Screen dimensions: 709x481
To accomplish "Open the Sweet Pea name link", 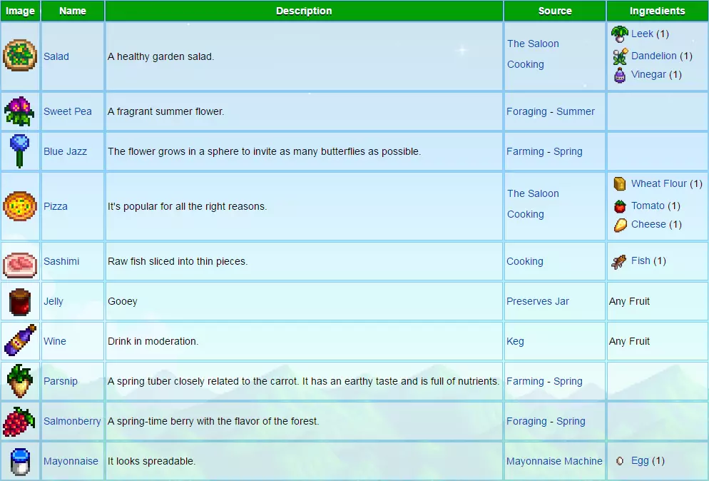I will tap(67, 111).
